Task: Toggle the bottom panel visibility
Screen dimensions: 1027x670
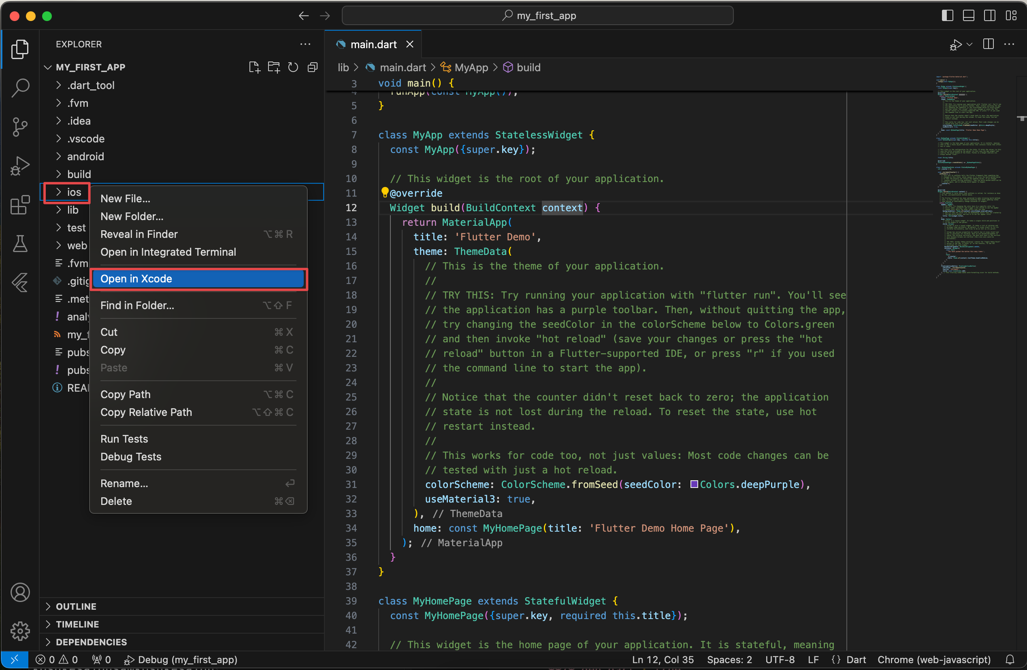Action: click(968, 16)
